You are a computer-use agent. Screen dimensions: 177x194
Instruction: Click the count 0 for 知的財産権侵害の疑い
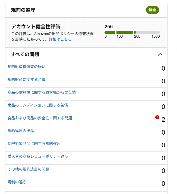tap(163, 68)
